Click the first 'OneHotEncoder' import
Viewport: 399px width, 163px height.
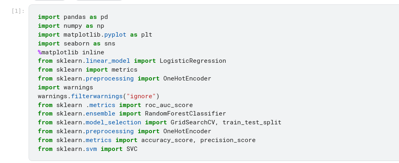point(187,78)
